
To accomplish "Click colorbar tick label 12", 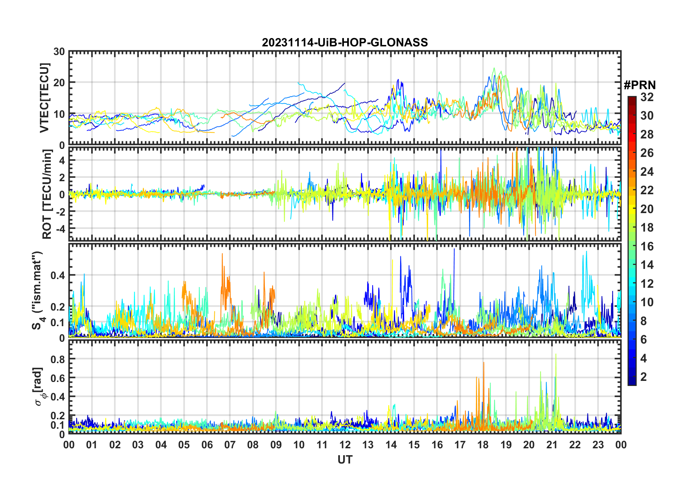I will [x=647, y=284].
